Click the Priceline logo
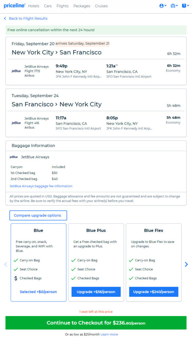The width and height of the screenshot is (192, 337). coord(14,6)
